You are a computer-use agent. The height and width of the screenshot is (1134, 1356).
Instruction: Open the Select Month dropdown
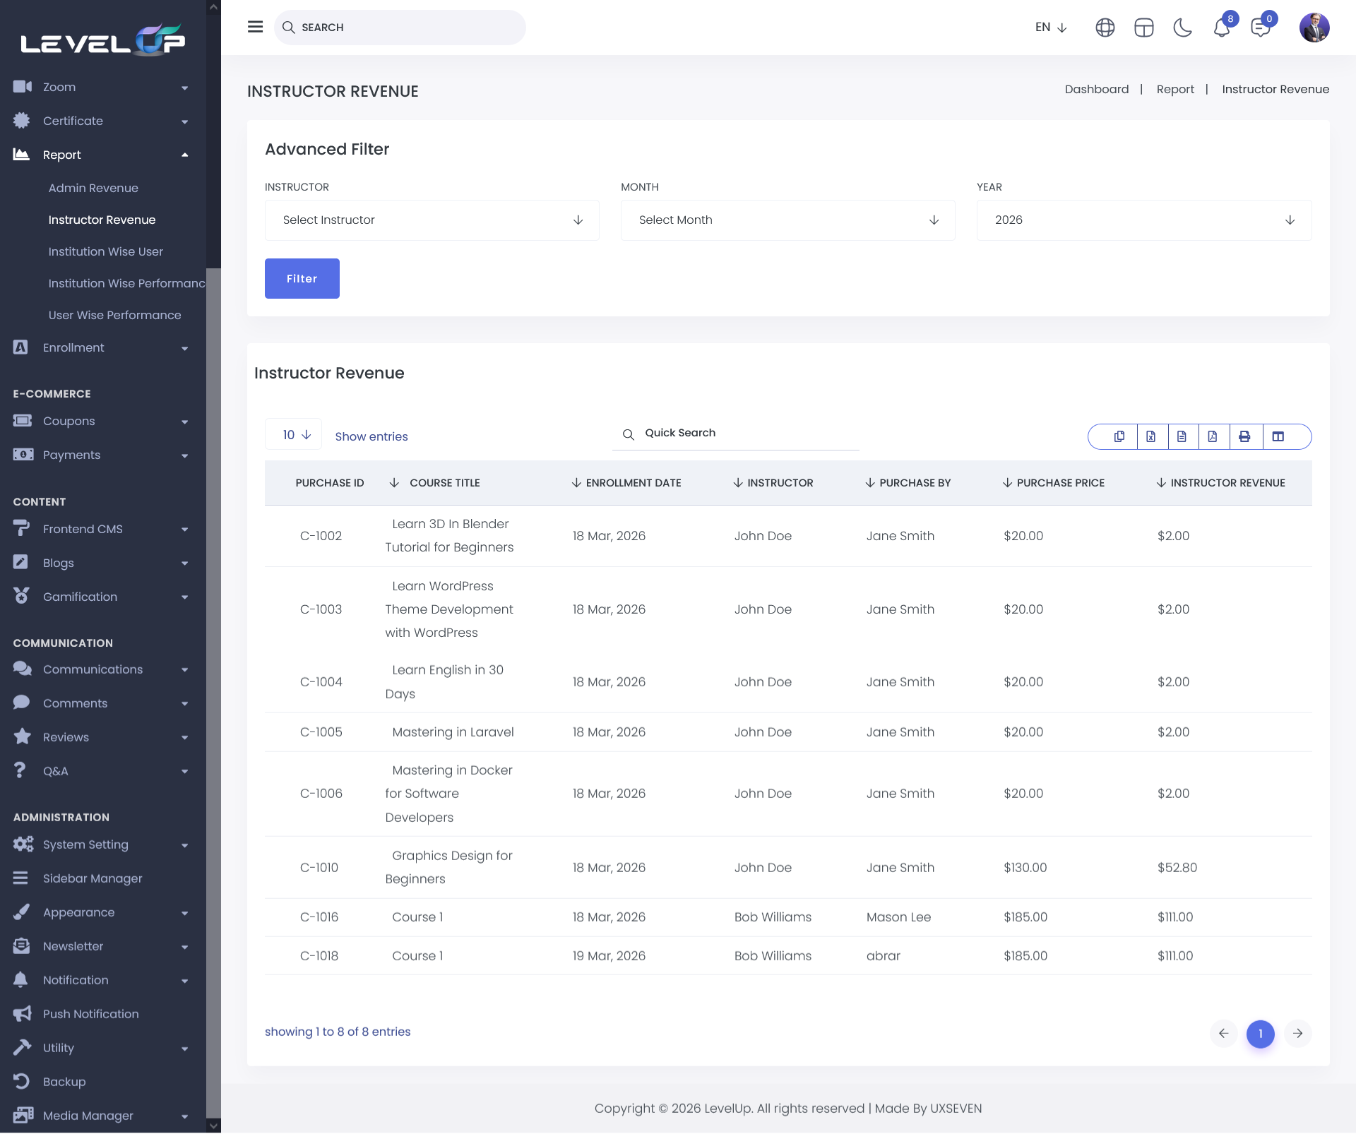coord(787,220)
